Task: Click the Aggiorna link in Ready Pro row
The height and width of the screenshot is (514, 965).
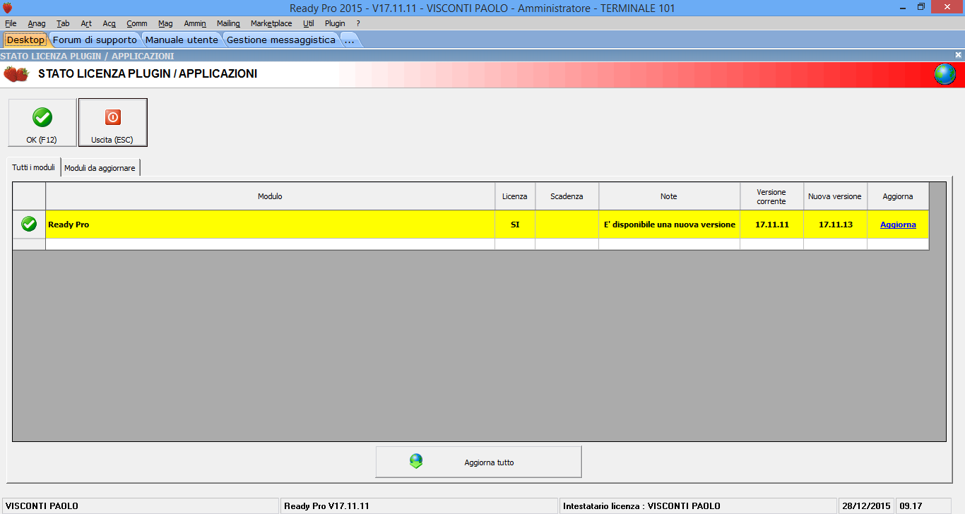Action: click(x=898, y=225)
